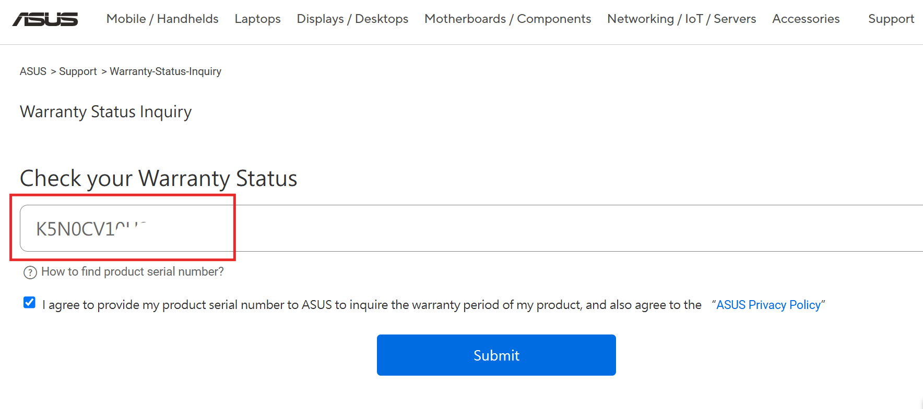
Task: Click the Submit button
Action: [x=496, y=355]
